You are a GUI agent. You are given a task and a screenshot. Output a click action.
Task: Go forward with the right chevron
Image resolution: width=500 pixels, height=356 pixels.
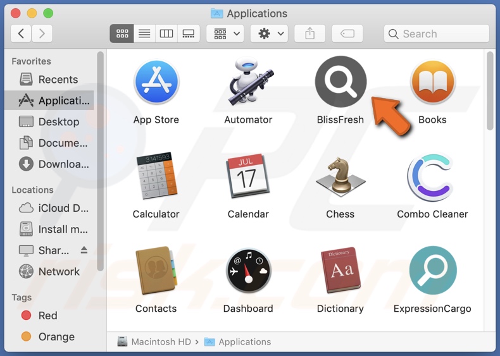click(42, 34)
